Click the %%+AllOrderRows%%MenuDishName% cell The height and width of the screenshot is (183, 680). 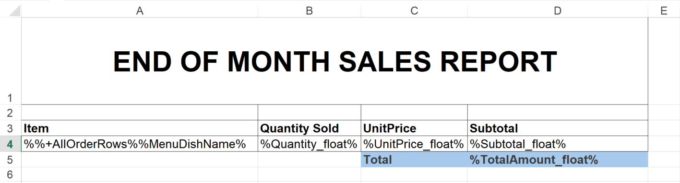tap(140, 144)
